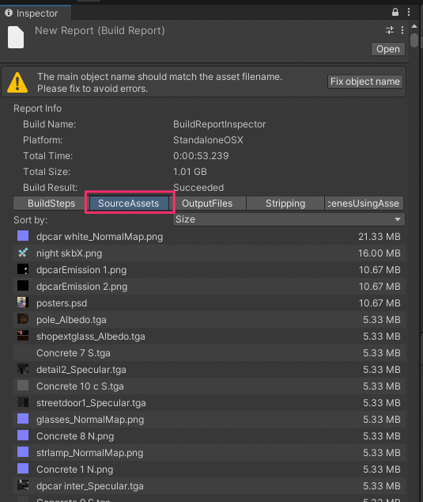Click the Concrete 8 N.png thumbnail

pyautogui.click(x=23, y=435)
